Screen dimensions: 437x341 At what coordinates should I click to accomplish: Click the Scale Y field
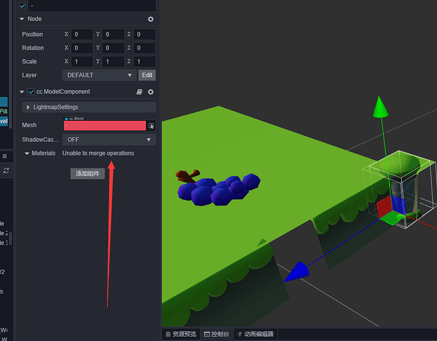113,61
